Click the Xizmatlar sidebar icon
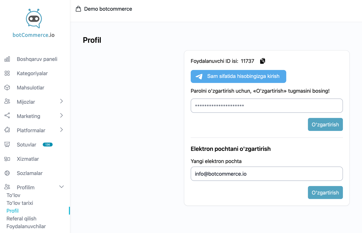Image resolution: width=362 pixels, height=233 pixels. [7, 159]
